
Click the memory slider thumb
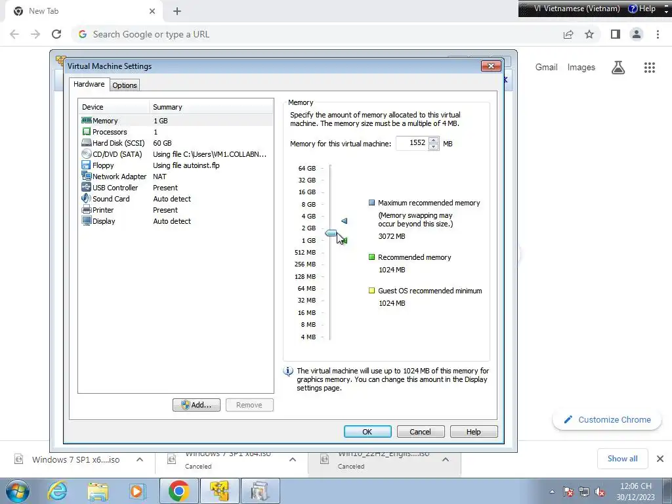331,233
